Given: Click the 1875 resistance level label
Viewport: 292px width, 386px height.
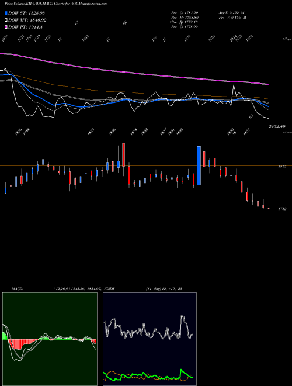Looking at the screenshot, I should pyautogui.click(x=282, y=167).
